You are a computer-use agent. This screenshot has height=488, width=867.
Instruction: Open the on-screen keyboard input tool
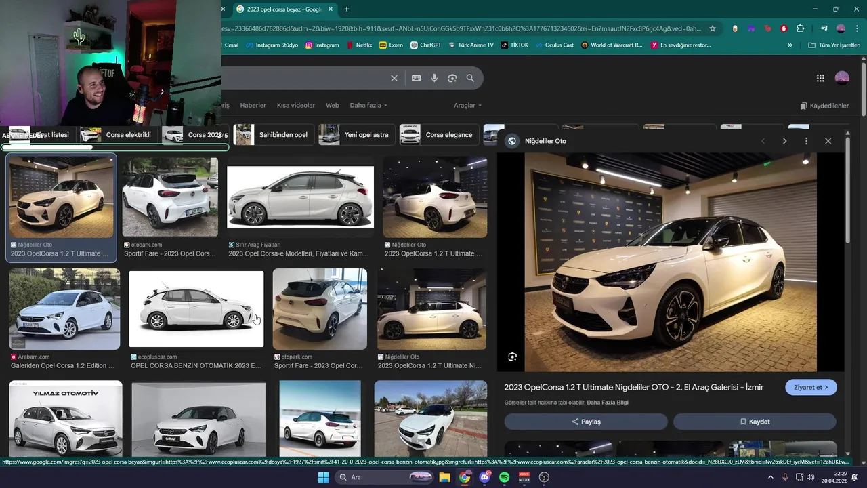coord(416,78)
